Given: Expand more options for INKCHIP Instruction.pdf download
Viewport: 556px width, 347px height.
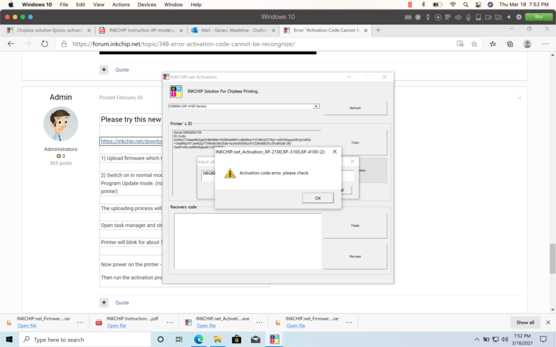Looking at the screenshot, I should click(170, 323).
